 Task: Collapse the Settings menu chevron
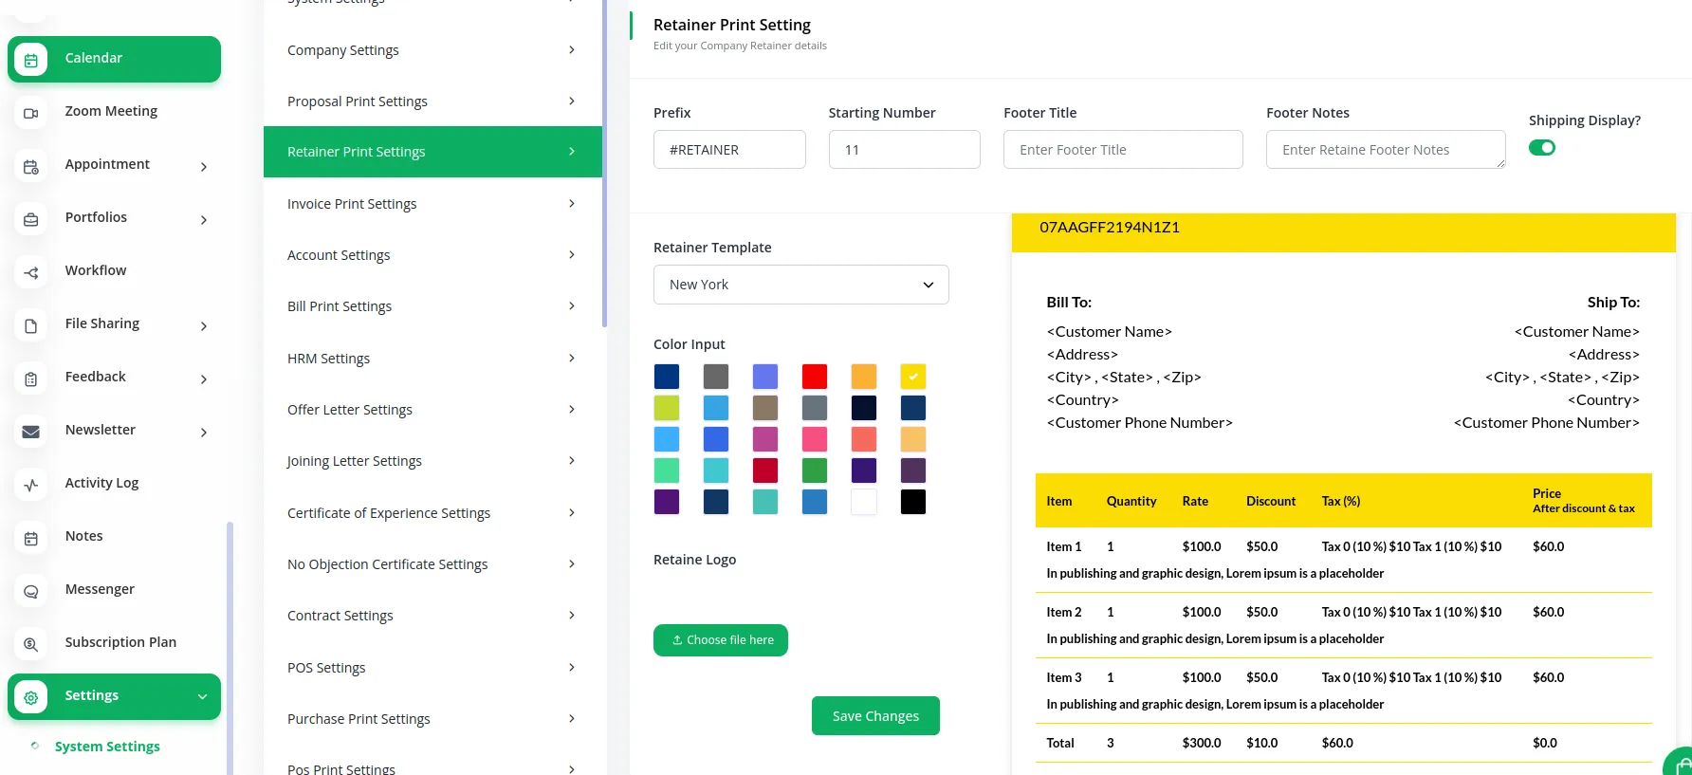point(202,696)
